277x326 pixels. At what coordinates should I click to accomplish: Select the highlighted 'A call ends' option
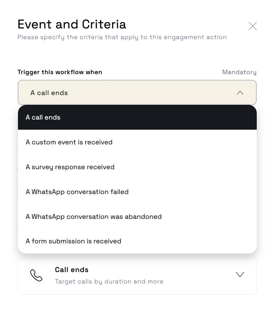137,117
